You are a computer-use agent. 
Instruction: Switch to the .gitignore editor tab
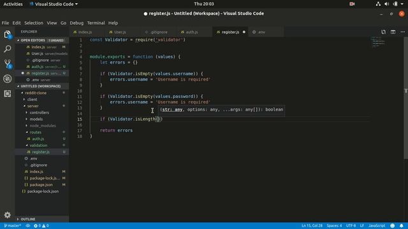(159, 32)
